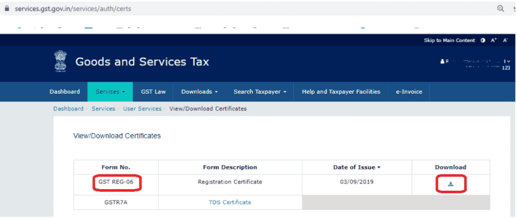
Task: Go to Dashboard in navigation bar
Action: [64, 92]
